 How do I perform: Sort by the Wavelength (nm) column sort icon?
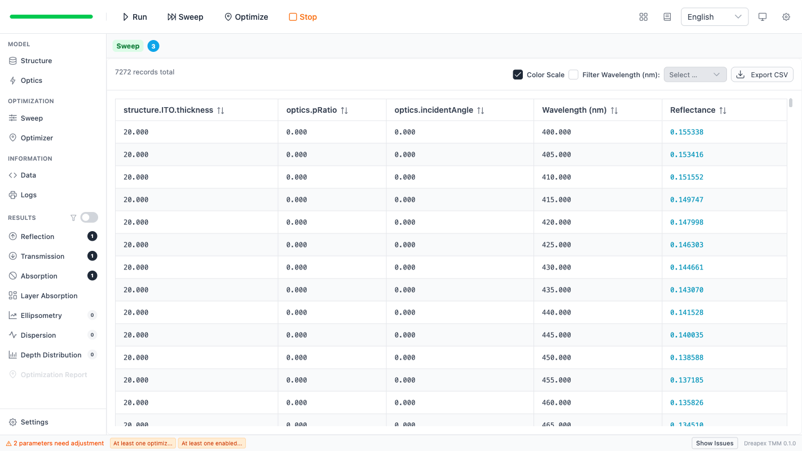coord(614,110)
